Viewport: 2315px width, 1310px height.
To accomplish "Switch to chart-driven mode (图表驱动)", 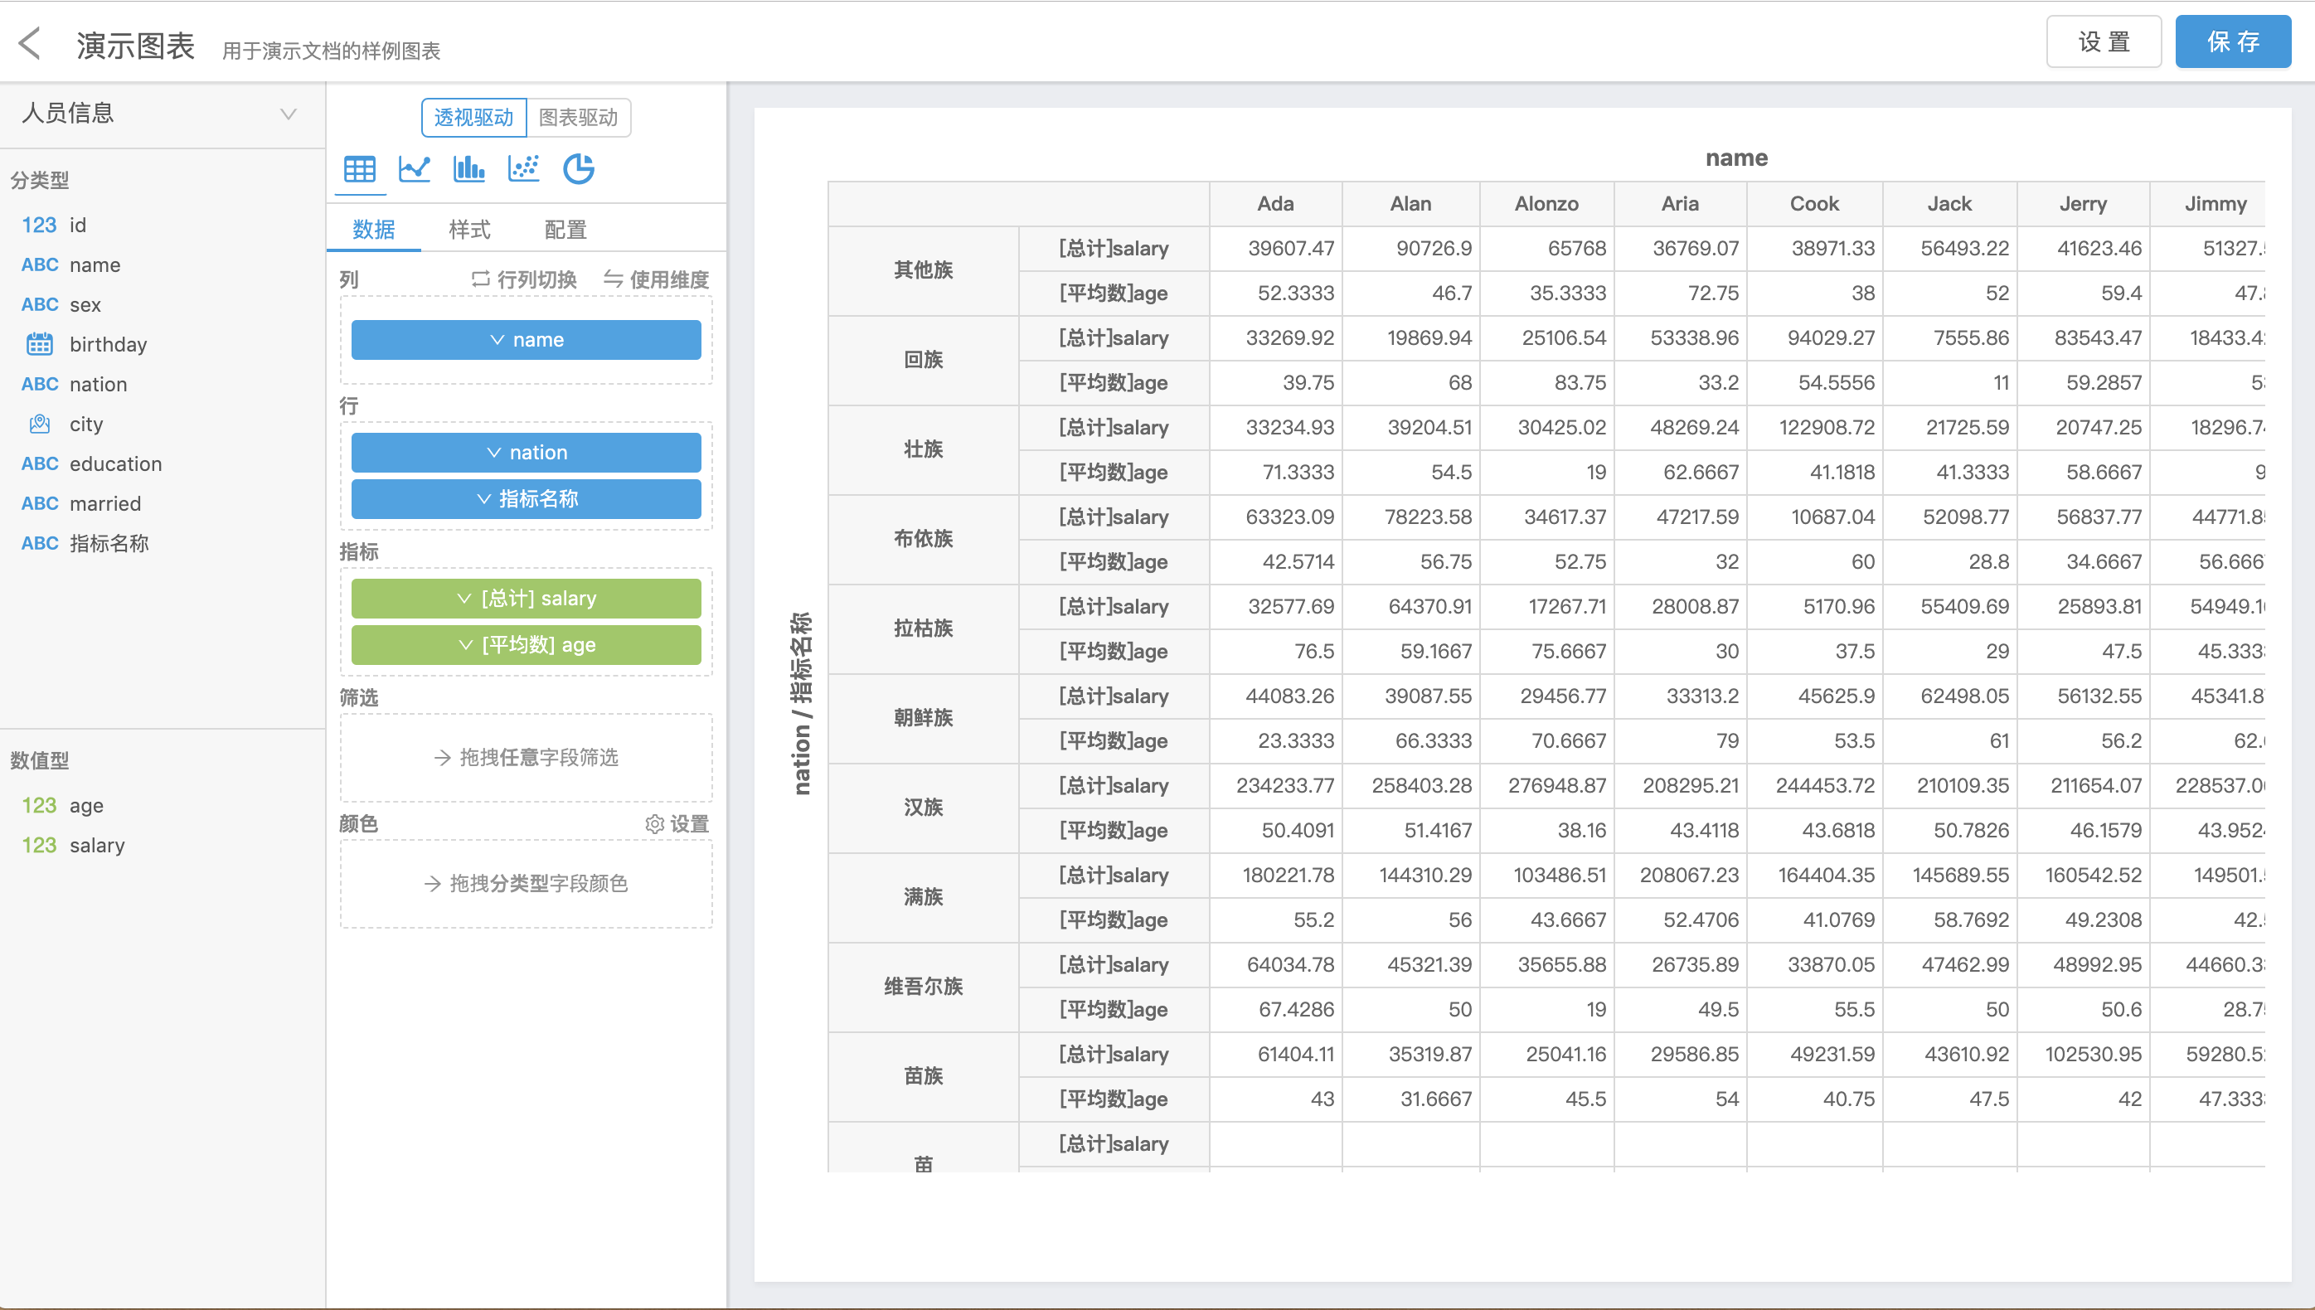I will click(579, 118).
